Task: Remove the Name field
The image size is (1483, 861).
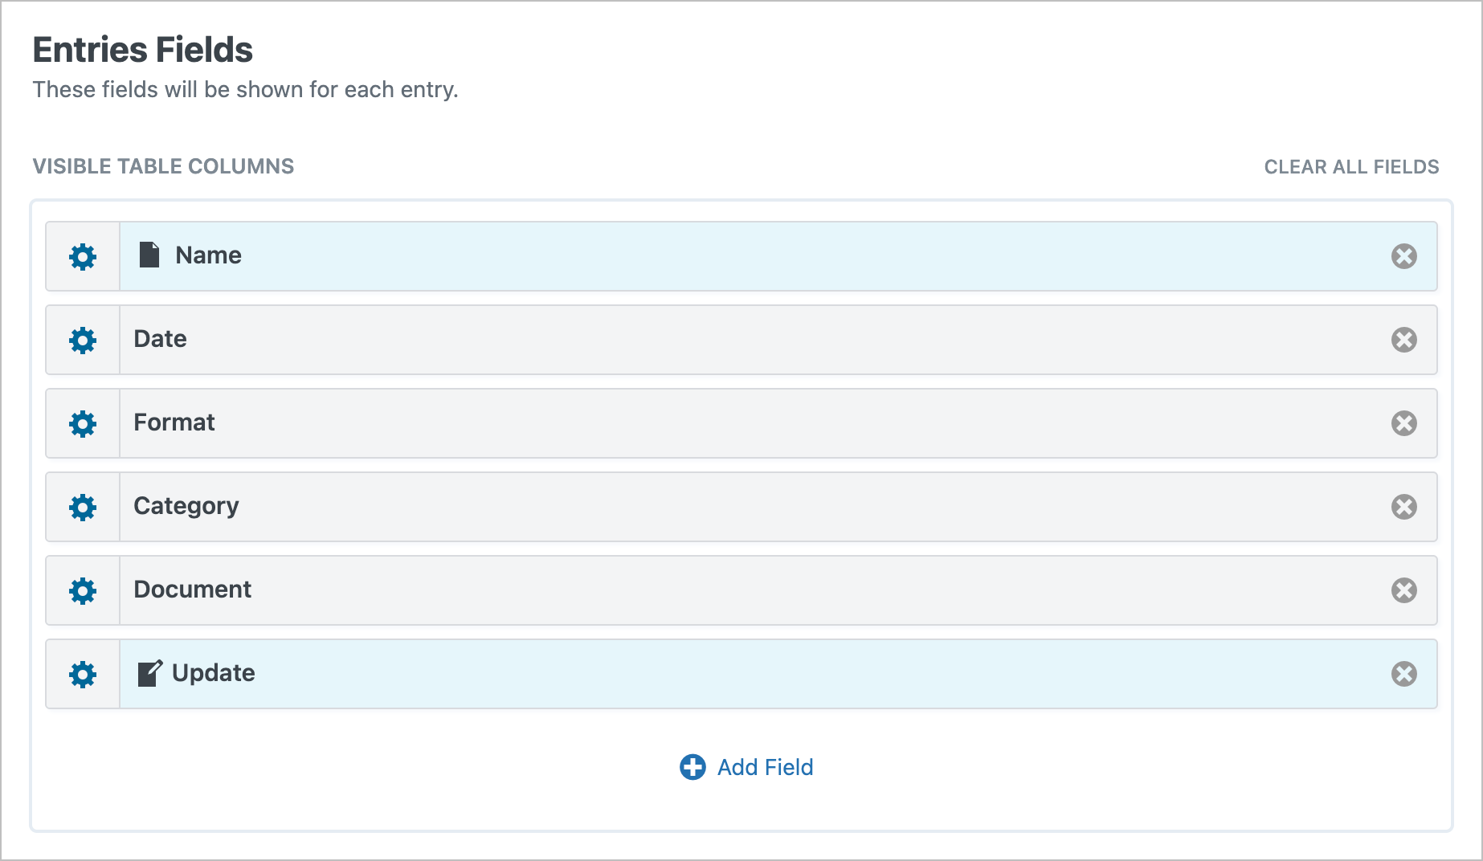Action: pos(1404,256)
